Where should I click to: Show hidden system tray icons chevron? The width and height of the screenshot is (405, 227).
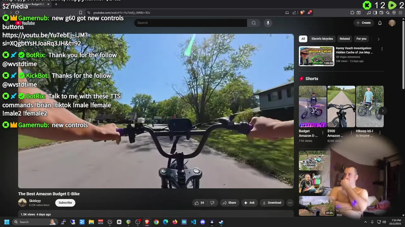365,222
